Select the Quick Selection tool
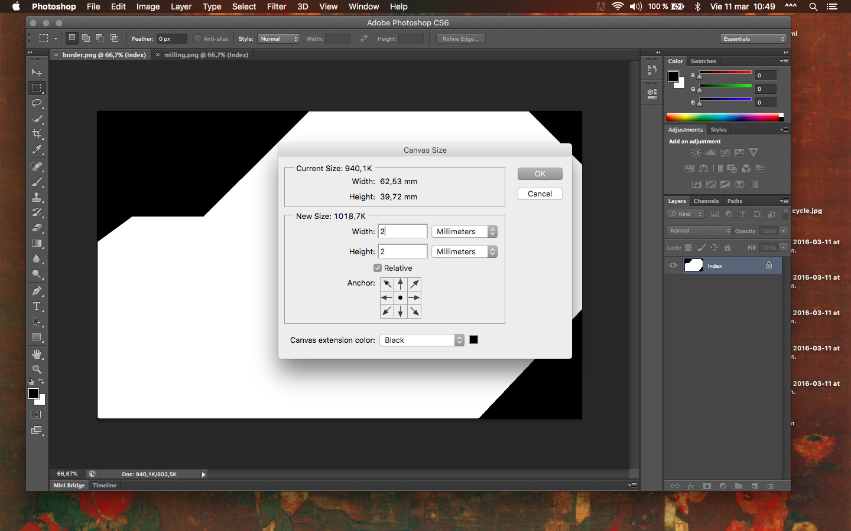851x531 pixels. point(37,119)
